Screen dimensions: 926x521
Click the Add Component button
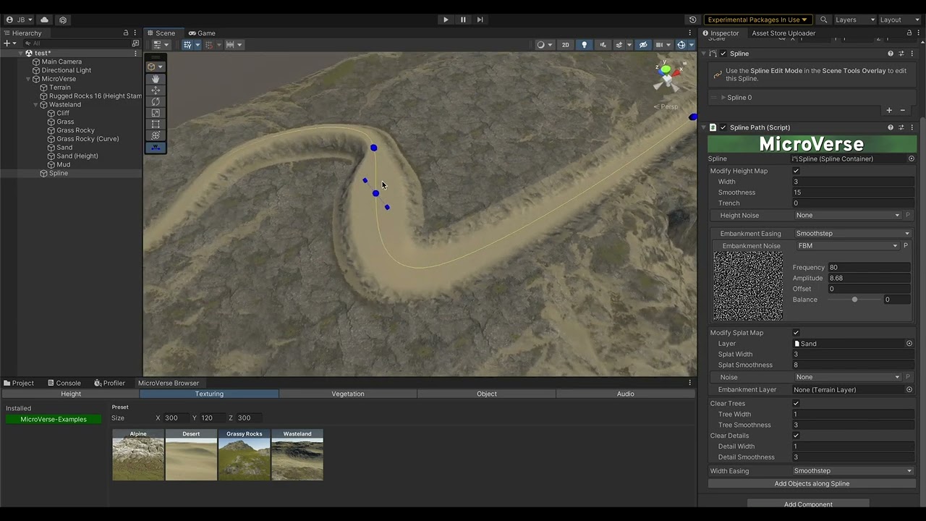tap(808, 504)
